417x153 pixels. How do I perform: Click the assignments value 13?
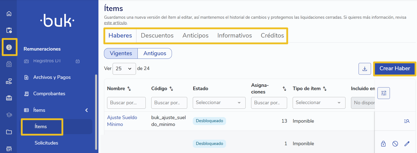pos(284,121)
